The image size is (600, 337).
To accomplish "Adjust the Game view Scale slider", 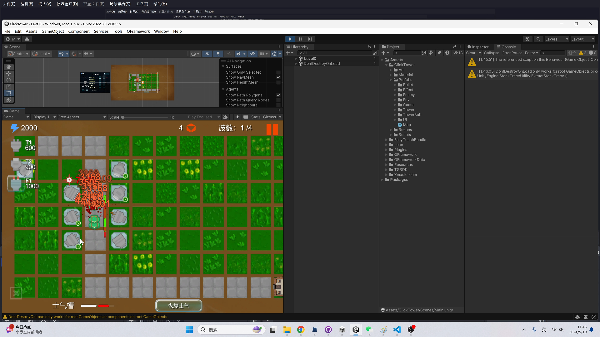I will [x=123, y=117].
